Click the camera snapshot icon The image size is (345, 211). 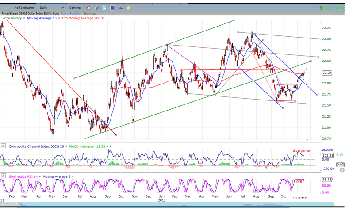pyautogui.click(x=120, y=8)
